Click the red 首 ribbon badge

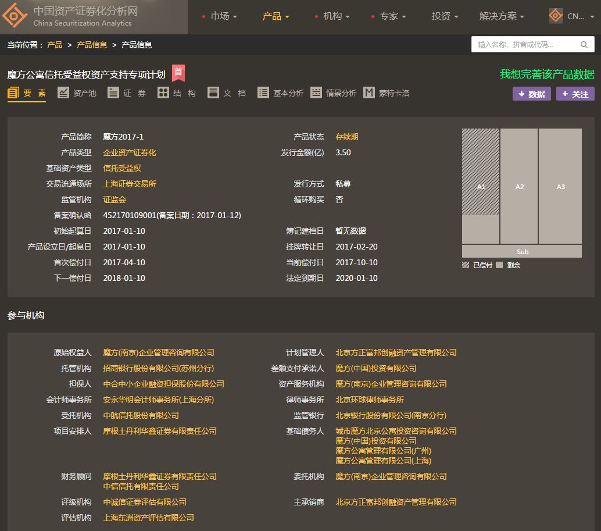(x=178, y=73)
